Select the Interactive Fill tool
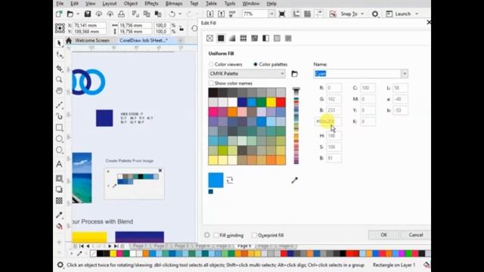 point(59,227)
